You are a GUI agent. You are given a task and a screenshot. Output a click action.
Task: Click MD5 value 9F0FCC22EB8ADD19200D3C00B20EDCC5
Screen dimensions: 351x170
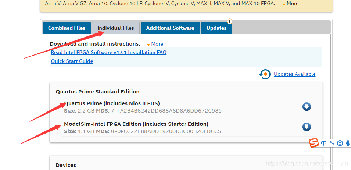click(166, 131)
